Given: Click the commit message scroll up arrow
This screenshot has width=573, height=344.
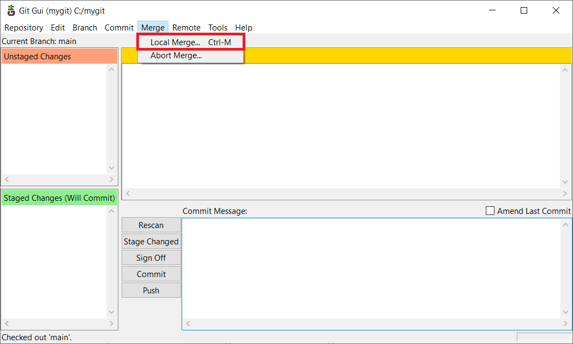Looking at the screenshot, I should pos(566,224).
